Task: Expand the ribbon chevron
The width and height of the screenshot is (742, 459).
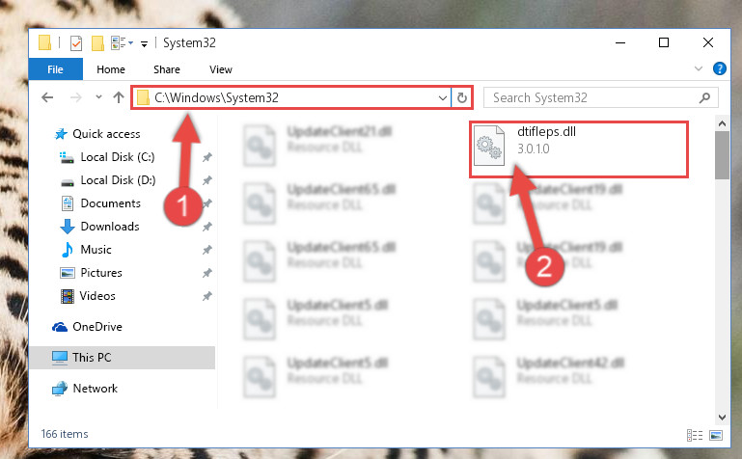Action: click(x=698, y=69)
